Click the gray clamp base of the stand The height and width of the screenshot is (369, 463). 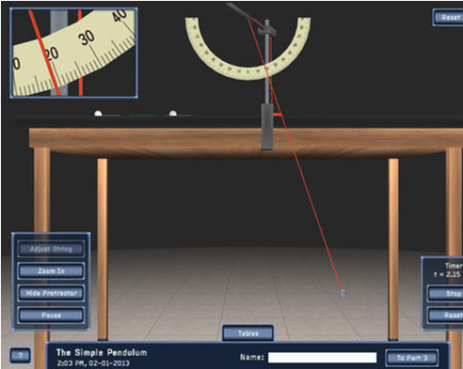point(267,127)
